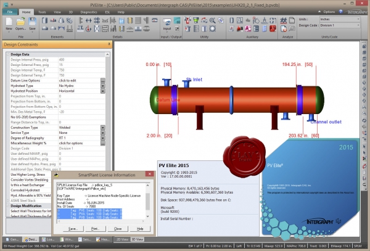Collapse the Design Data section

coord(8,54)
